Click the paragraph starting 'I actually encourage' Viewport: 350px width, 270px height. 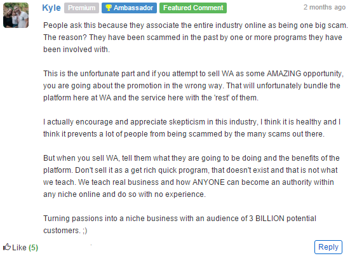[x=192, y=128]
